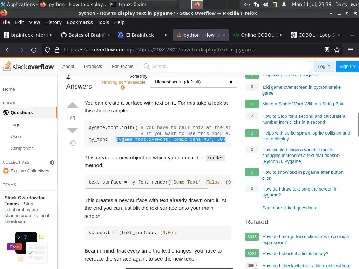Viewport: 359px width, 269px height.
Task: Close the python - How to tab
Action: click(x=224, y=35)
